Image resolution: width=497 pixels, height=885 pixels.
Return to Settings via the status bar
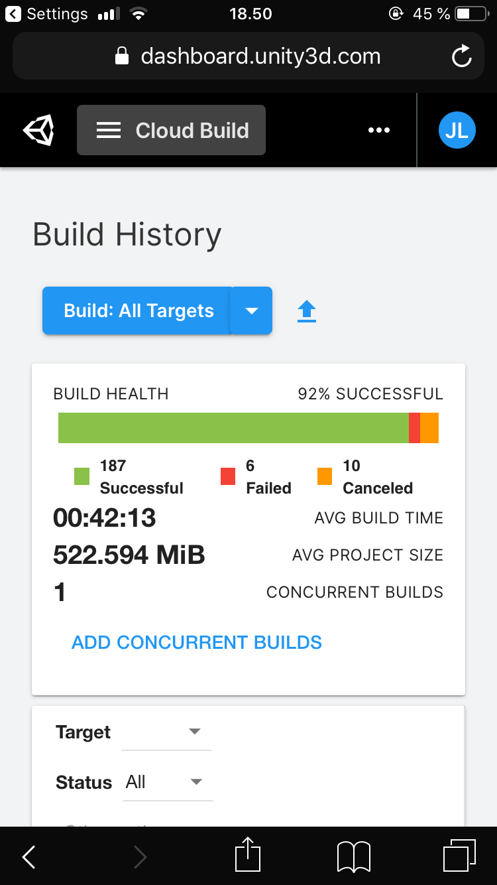point(46,14)
